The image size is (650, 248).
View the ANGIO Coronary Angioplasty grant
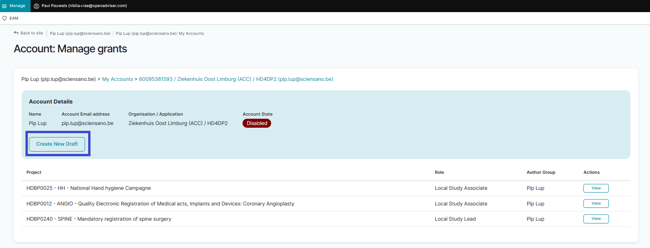596,203
